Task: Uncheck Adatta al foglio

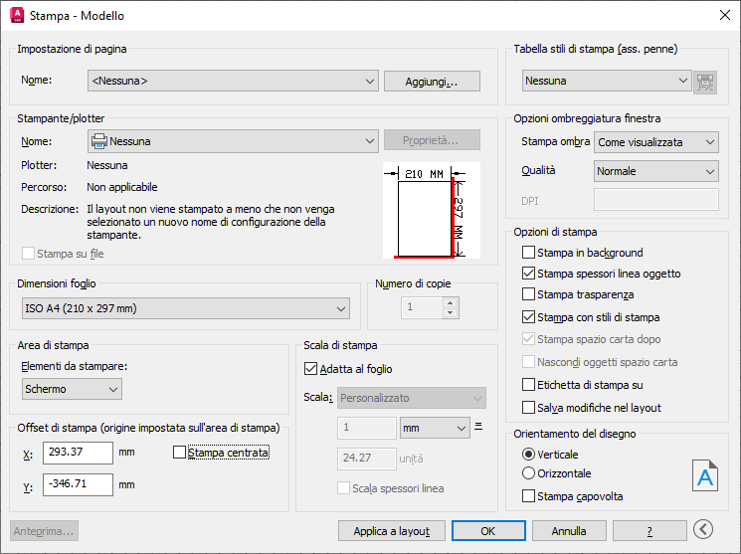Action: point(310,368)
